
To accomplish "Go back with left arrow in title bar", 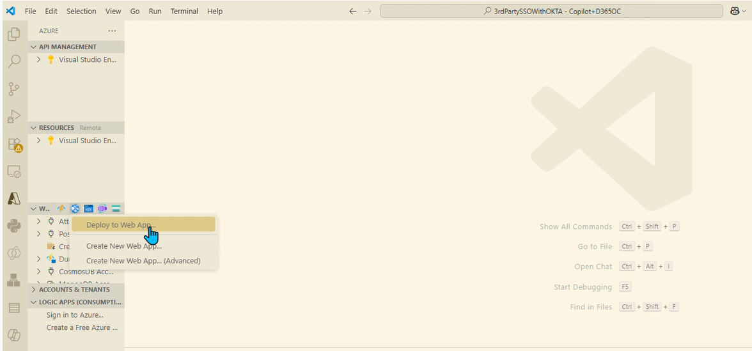I will 352,11.
